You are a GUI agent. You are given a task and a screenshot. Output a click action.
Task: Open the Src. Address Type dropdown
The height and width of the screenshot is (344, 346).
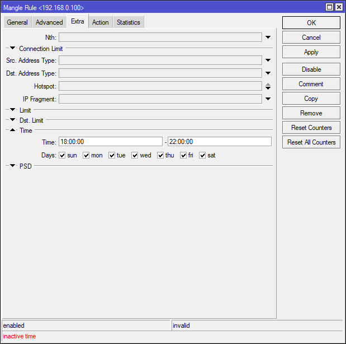[x=268, y=61]
